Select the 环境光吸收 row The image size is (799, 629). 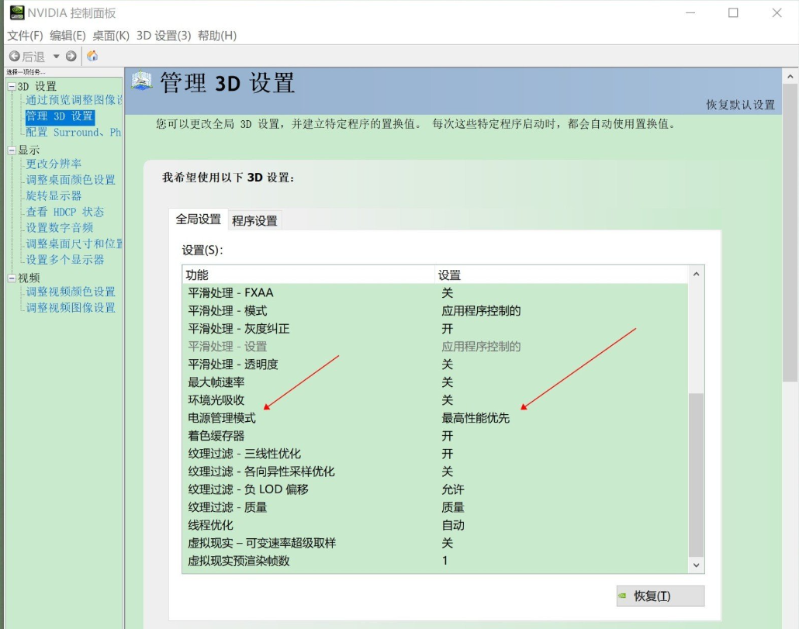[435, 399]
